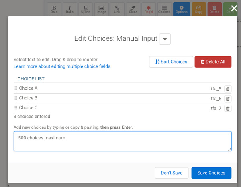Image resolution: width=241 pixels, height=187 pixels.
Task: Click the Clear eraser toolbar button
Action: click(133, 9)
